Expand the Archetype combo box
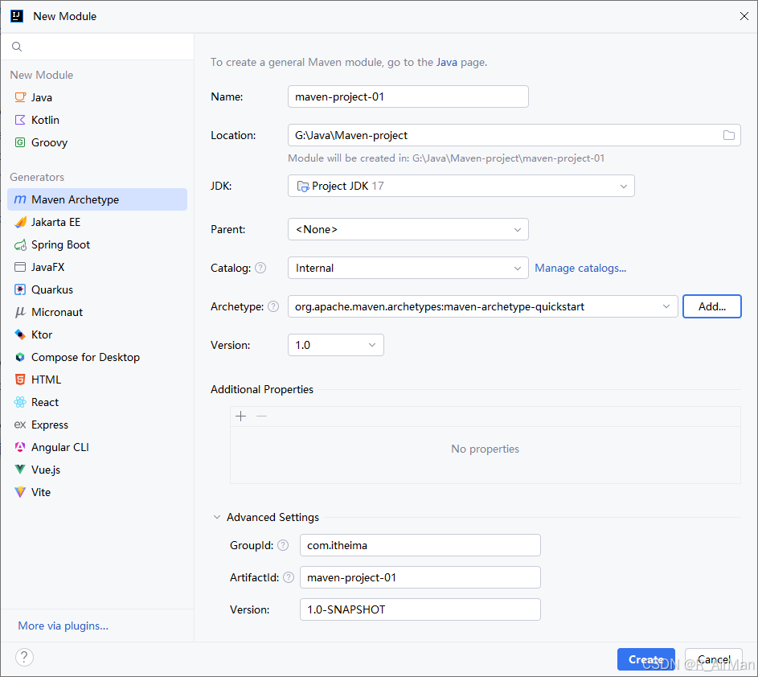This screenshot has width=758, height=677. [x=666, y=306]
